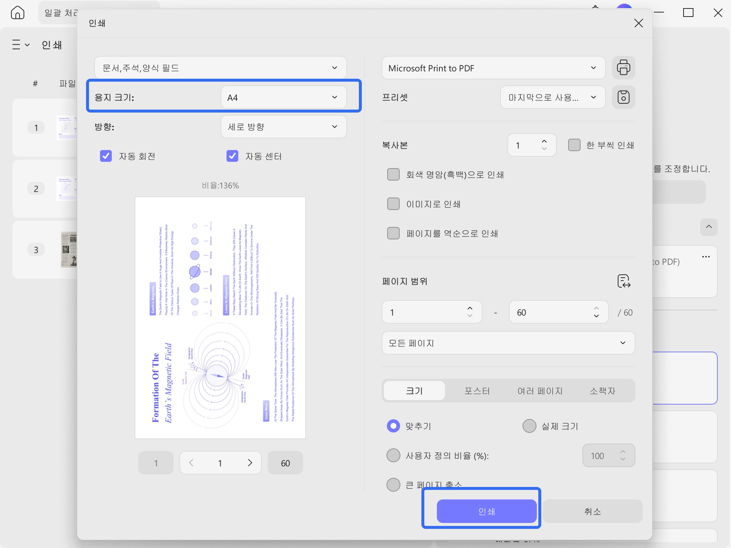Click the copies number field
The height and width of the screenshot is (548, 731).
532,145
